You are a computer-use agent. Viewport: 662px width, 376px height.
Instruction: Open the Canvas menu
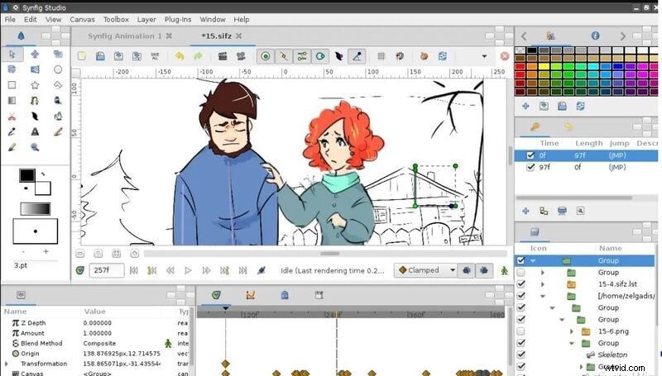point(82,19)
